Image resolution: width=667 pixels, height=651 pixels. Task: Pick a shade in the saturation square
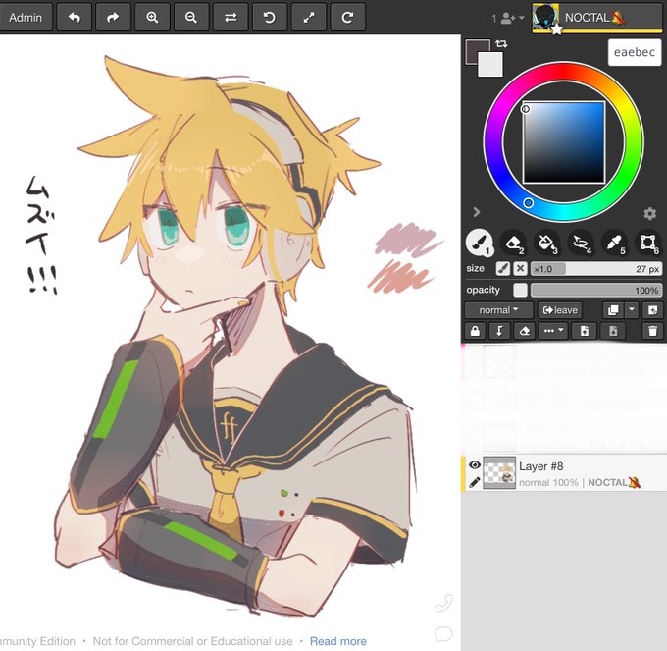click(564, 142)
